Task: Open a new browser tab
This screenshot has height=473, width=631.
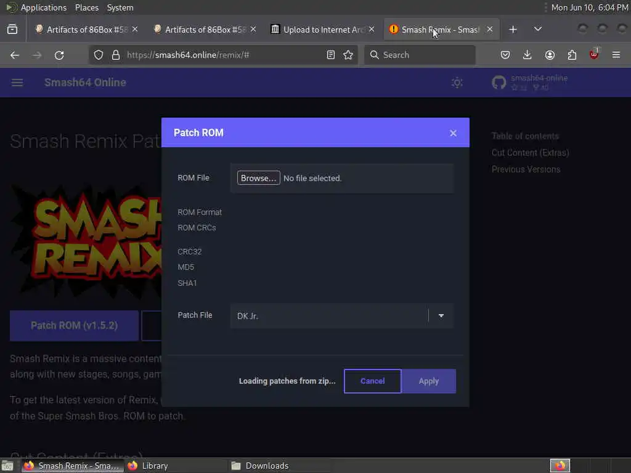Action: 513,30
